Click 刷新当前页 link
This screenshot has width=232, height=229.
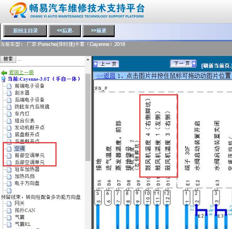click(x=217, y=66)
